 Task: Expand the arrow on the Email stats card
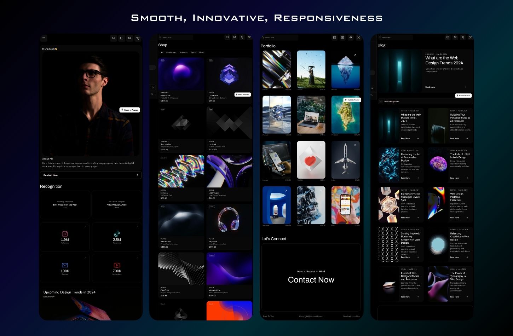pyautogui.click(x=86, y=258)
